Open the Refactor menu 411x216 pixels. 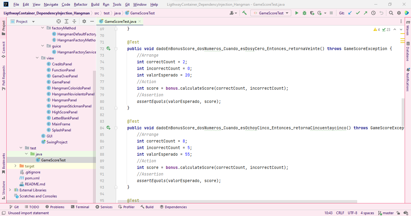[x=80, y=4]
